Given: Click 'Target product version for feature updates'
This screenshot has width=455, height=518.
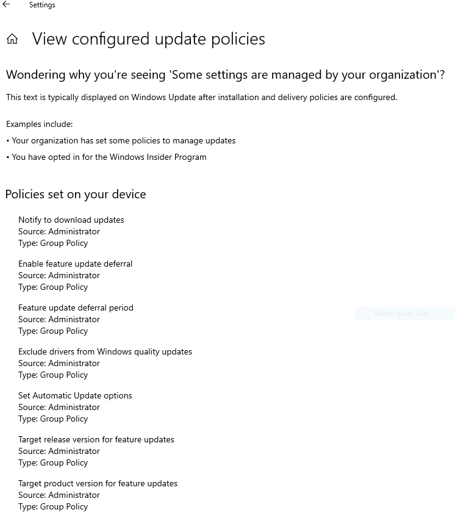Looking at the screenshot, I should point(98,483).
